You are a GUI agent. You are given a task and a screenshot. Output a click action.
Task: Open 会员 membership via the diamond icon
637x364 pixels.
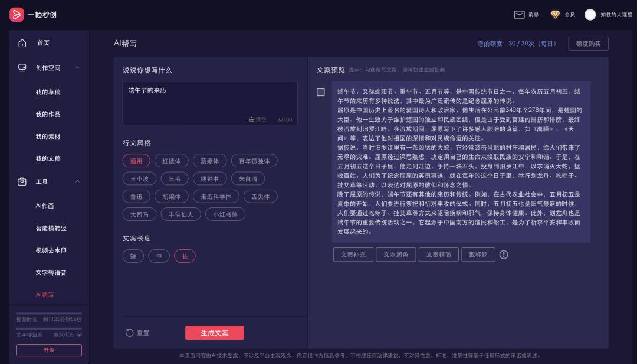[x=555, y=15]
